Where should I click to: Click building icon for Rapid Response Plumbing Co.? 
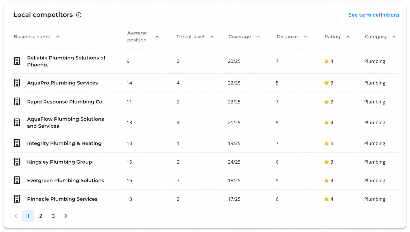pos(17,101)
